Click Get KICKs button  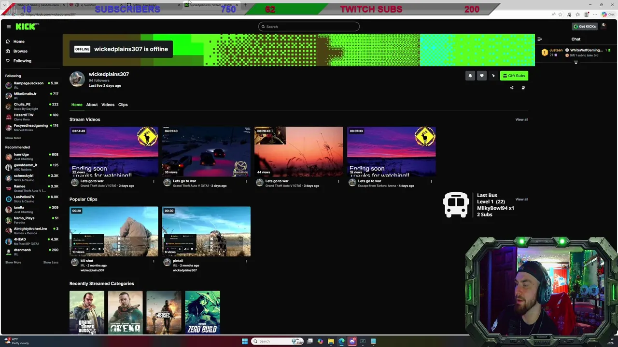tap(584, 27)
